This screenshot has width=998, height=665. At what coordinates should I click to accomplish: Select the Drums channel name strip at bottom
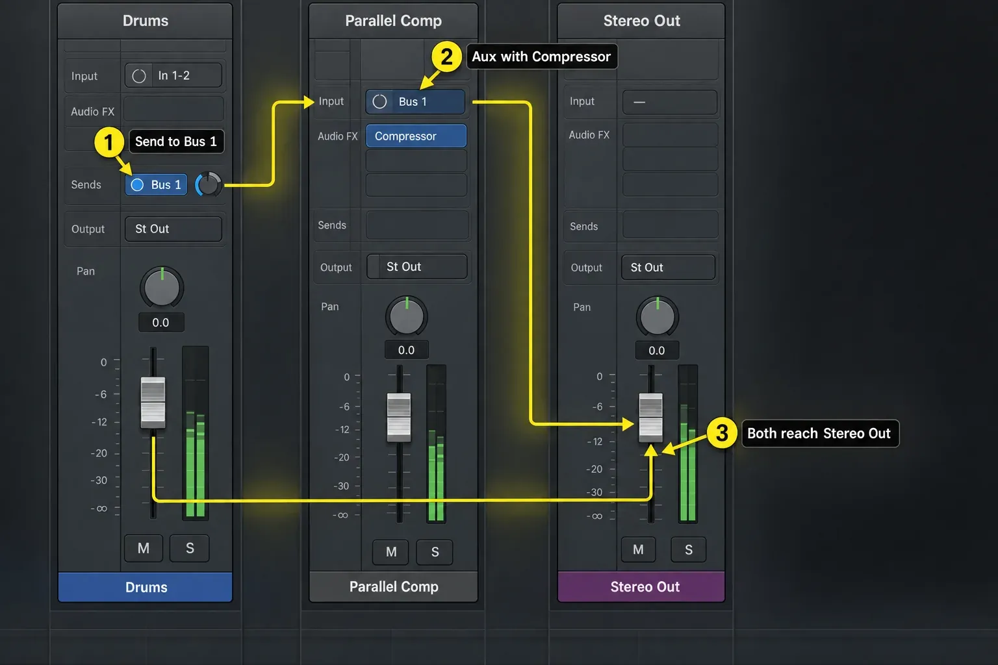[x=146, y=587]
